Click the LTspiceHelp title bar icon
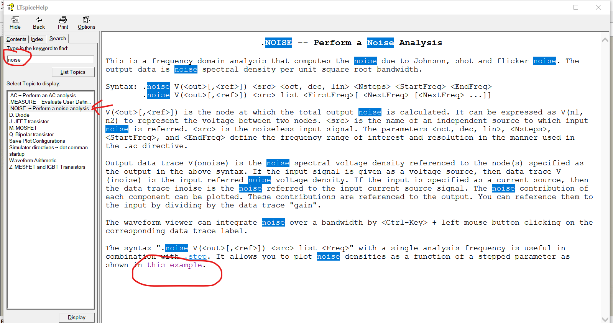Viewport: 613px width, 323px height. (10, 7)
